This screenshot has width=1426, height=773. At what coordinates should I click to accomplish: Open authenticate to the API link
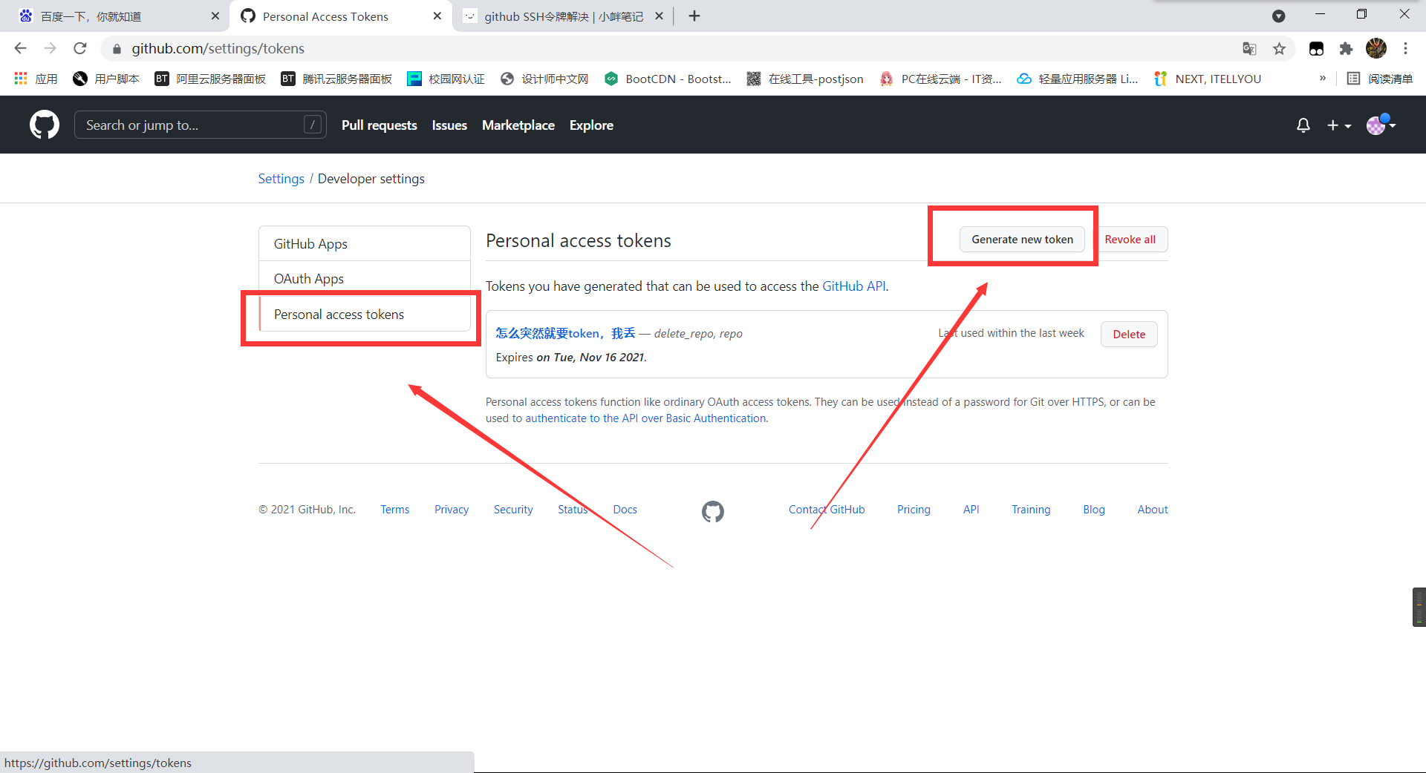(646, 418)
